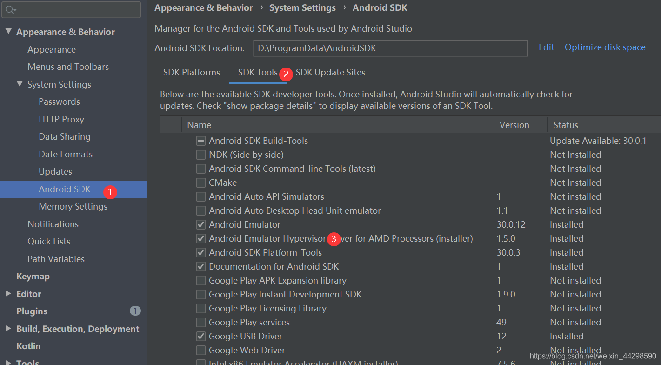Uncheck the Google USB Driver box
The image size is (661, 365).
pyautogui.click(x=201, y=336)
